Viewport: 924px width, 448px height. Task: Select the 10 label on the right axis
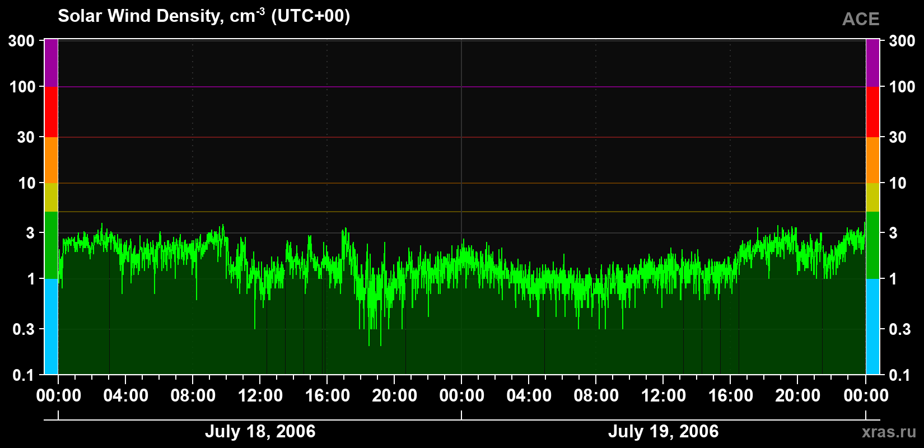click(898, 183)
